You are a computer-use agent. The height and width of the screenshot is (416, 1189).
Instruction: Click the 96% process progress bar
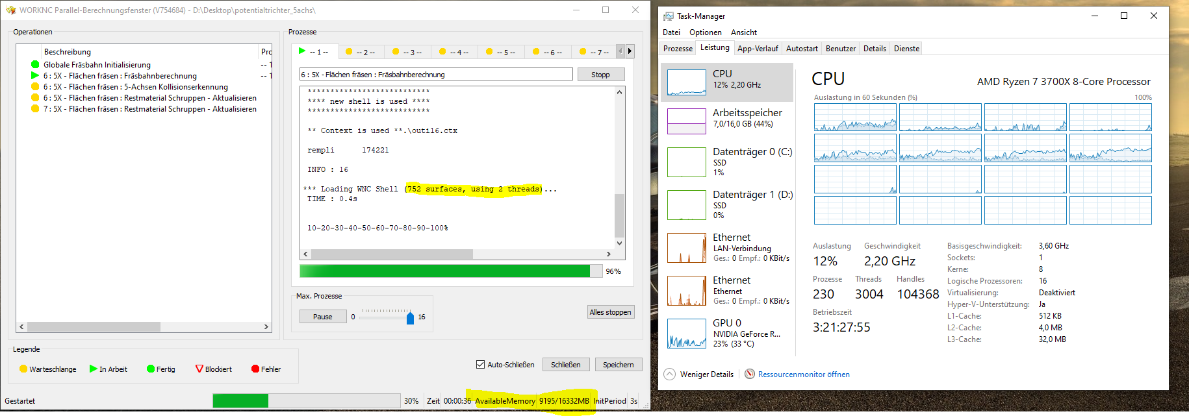pyautogui.click(x=451, y=271)
